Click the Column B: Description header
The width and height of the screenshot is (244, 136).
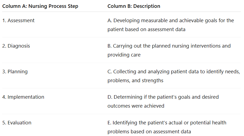pos(134,6)
